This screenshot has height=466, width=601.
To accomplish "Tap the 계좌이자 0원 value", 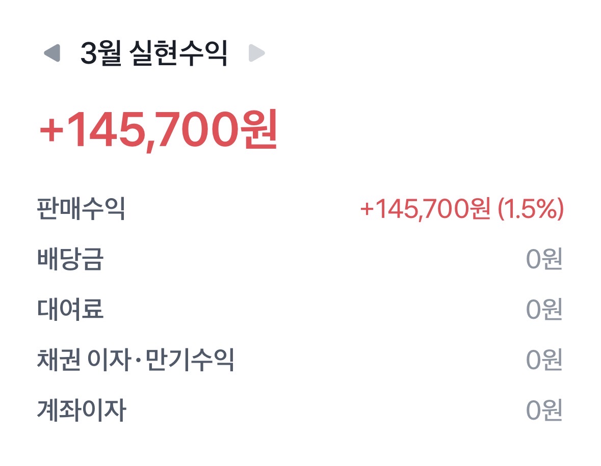I will pyautogui.click(x=544, y=410).
